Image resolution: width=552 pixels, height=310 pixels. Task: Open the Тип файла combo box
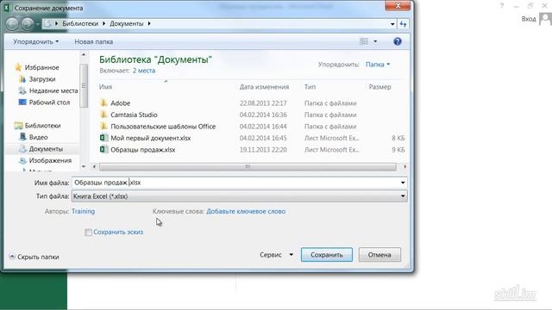tap(240, 196)
